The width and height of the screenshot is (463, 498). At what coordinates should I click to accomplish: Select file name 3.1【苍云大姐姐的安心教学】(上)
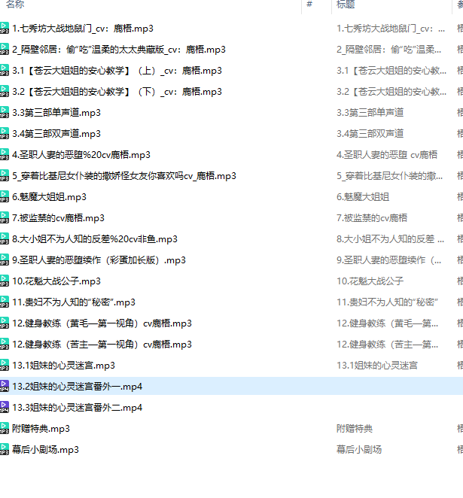click(x=117, y=71)
